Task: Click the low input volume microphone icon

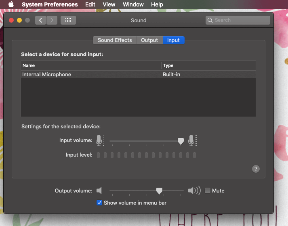Action: point(99,140)
